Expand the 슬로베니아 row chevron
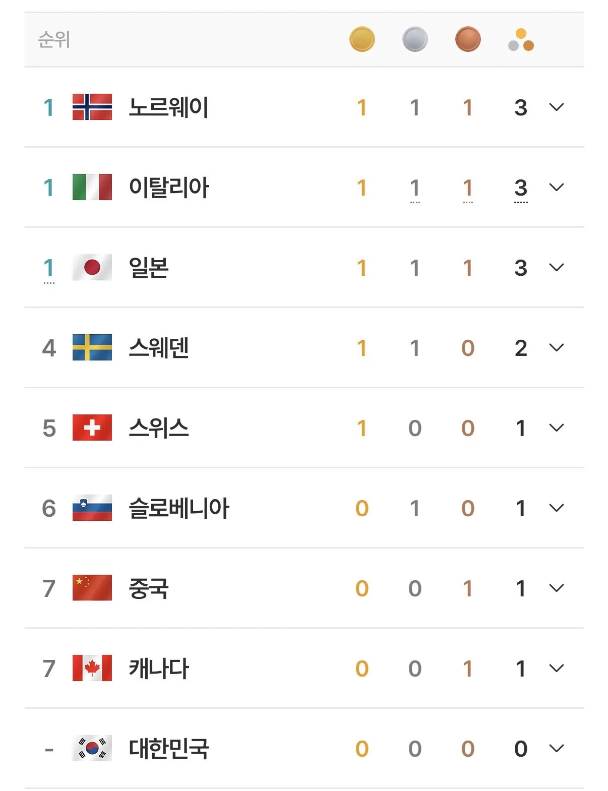Viewport: 608px width, 791px height. [556, 508]
